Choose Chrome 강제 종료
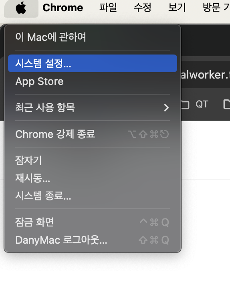 click(93, 134)
